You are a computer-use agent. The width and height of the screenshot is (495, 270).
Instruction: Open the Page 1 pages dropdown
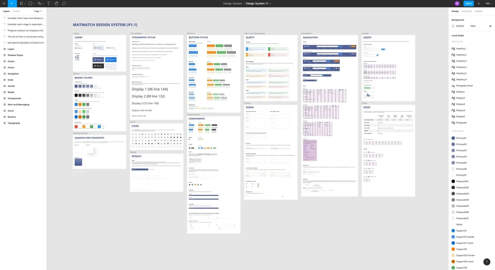38,11
